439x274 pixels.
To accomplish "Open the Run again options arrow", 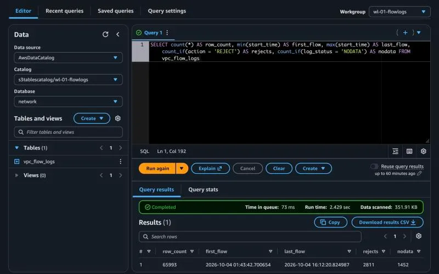I will point(182,168).
